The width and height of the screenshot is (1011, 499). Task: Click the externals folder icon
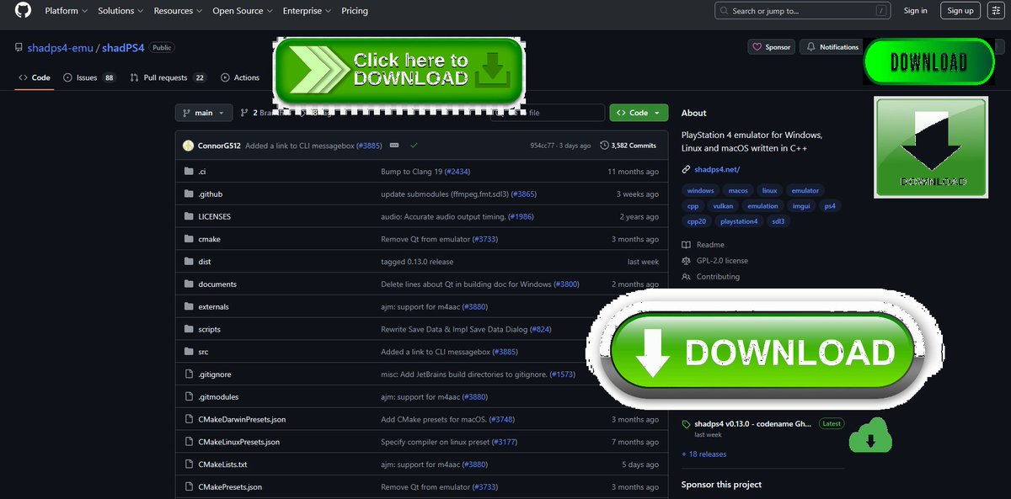[x=189, y=307]
